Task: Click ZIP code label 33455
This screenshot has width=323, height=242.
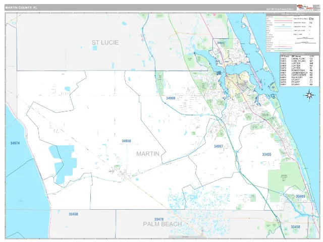Action: [x=267, y=154]
